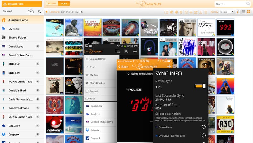Open the Beach Boys album thumbnail
Screen dimensions: 253x143
[x=92, y=28]
